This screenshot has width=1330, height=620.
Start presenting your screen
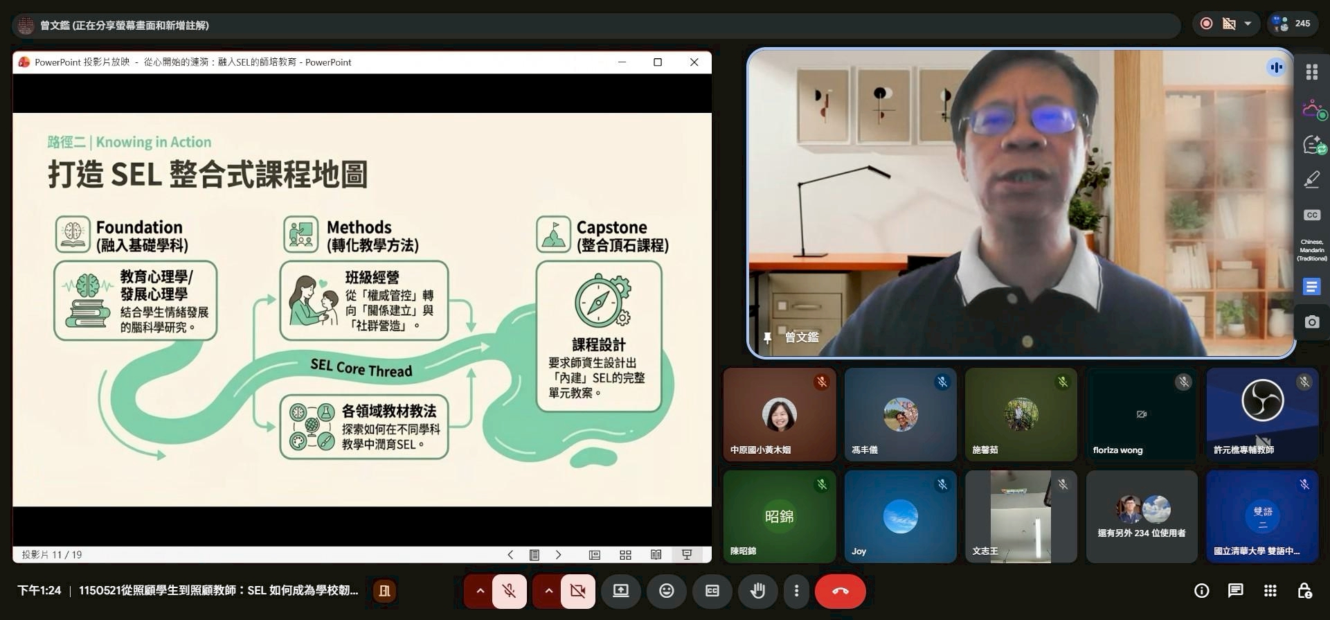point(621,591)
